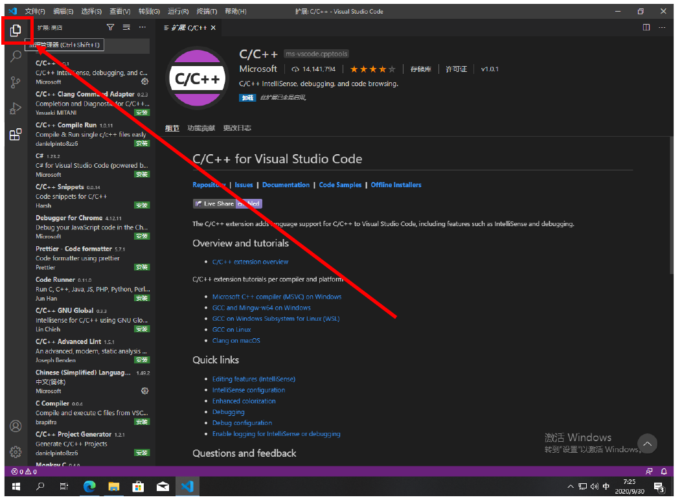This screenshot has height=504, width=682.
Task: Switch to the 更改日志 tab
Action: click(x=237, y=128)
